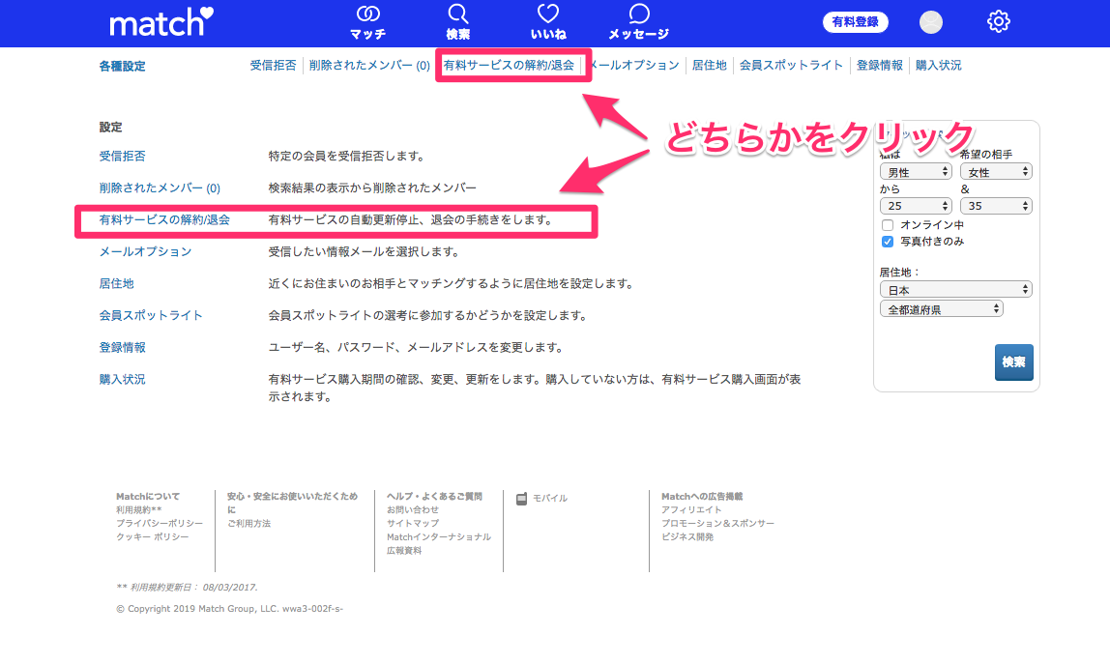
Task: Select 受信拒否 in top settings nav
Action: coord(274,65)
